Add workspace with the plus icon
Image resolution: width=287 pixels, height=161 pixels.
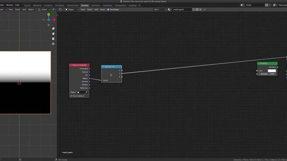tap(139, 5)
